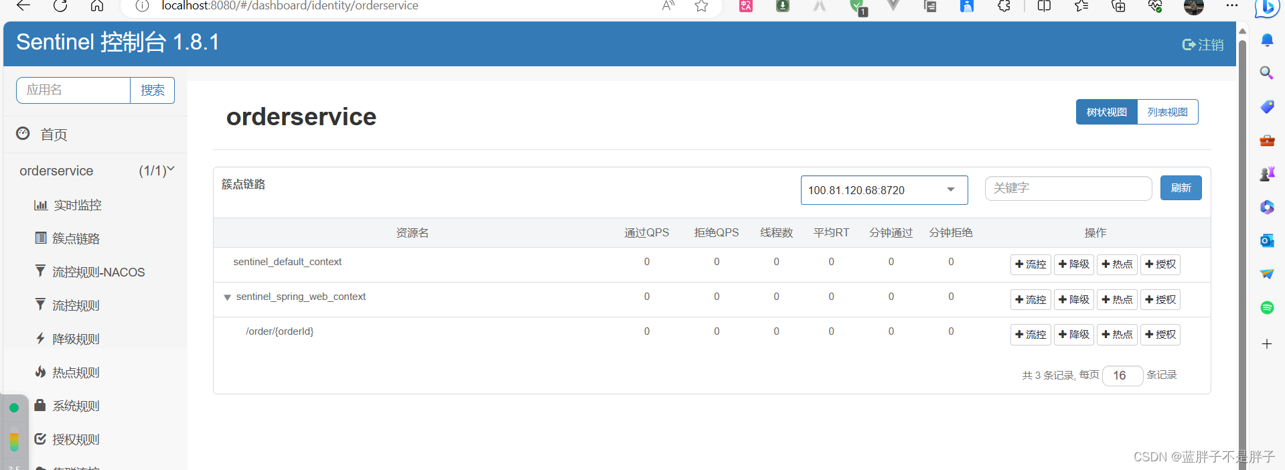Open the browser profile avatar
The width and height of the screenshot is (1285, 470).
point(1194,7)
